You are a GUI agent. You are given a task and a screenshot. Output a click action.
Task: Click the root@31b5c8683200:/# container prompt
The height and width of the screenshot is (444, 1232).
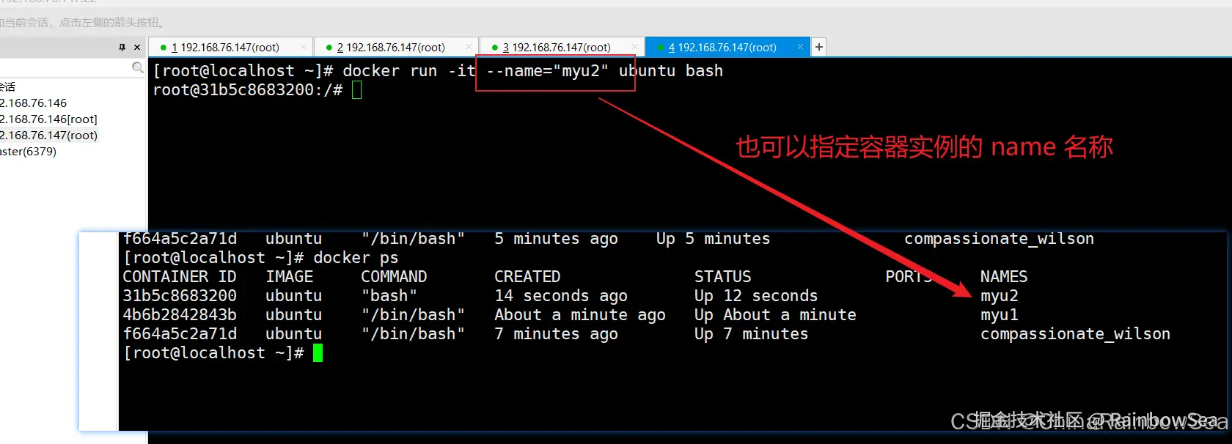248,90
